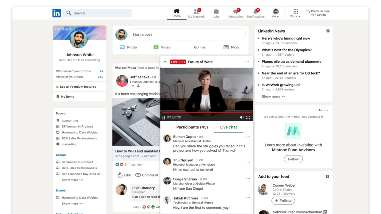Like Jeff Tanaka's post
Image resolution: width=381 pixels, height=214 pixels.
pos(124,175)
